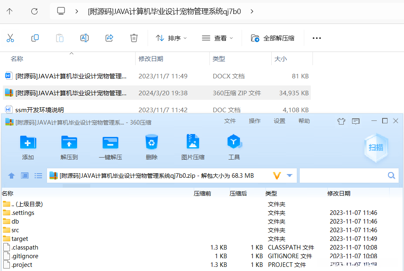This screenshot has height=271, width=404.
Task: Open the 操作 menu in 360压缩
Action: [255, 121]
